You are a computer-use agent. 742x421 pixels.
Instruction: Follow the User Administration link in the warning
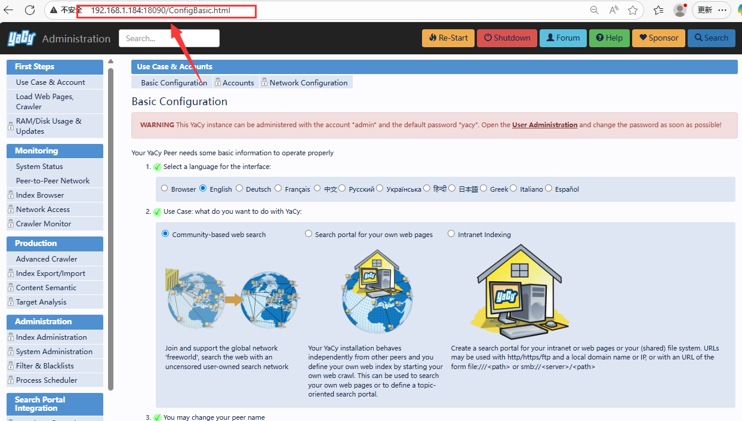pyautogui.click(x=544, y=125)
